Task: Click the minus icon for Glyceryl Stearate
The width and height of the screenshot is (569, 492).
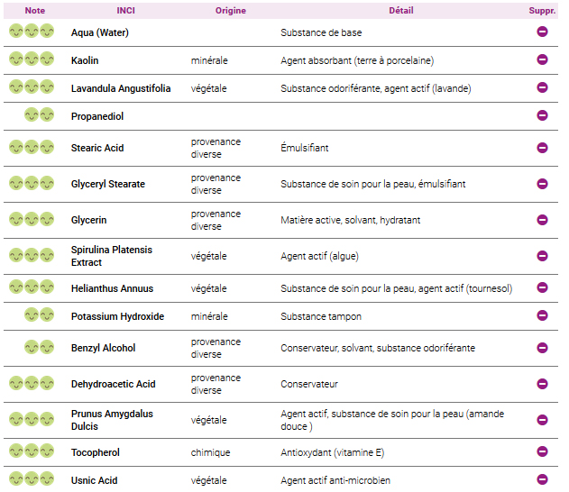Action: [542, 184]
